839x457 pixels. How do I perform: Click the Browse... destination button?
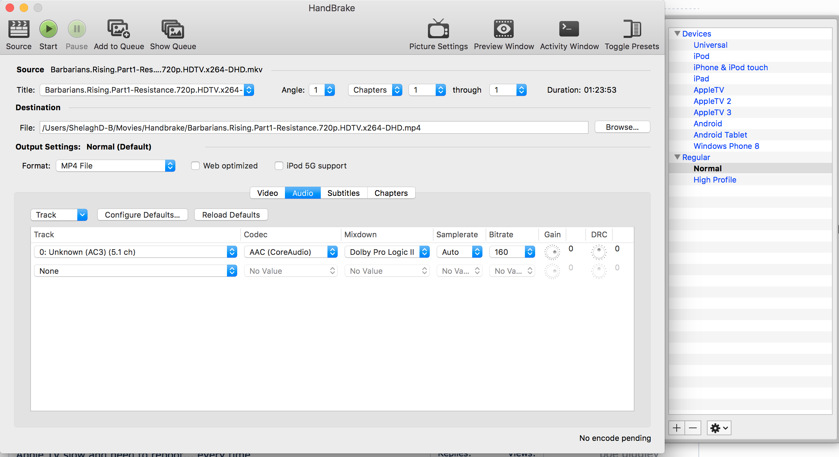(622, 127)
